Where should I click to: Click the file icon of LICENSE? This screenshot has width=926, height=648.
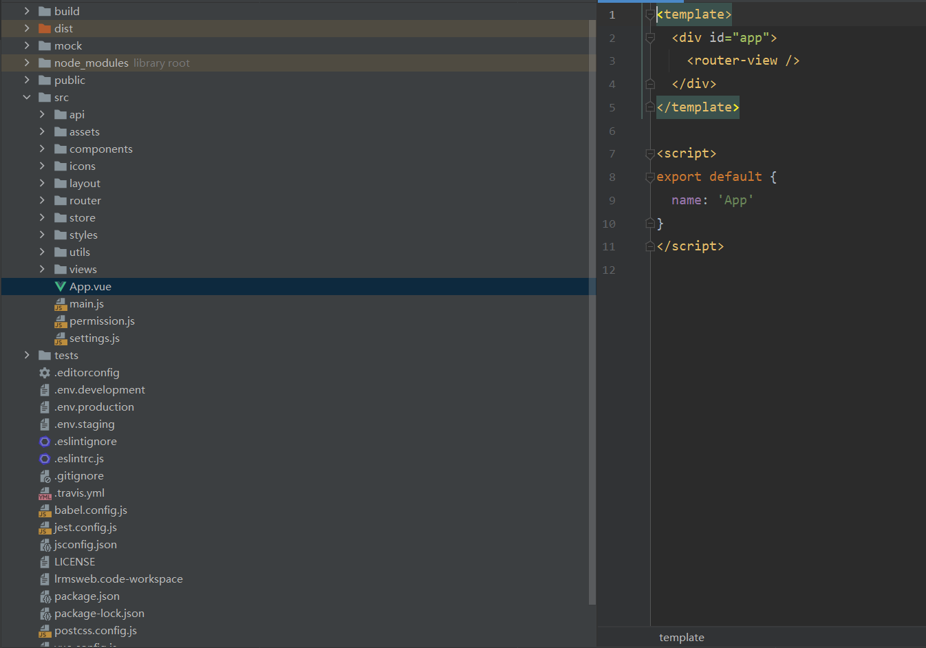coord(45,562)
